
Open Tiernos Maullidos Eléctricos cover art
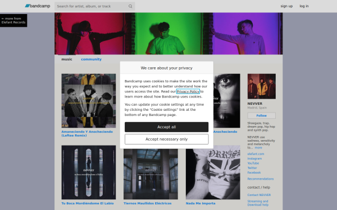pyautogui.click(x=151, y=174)
